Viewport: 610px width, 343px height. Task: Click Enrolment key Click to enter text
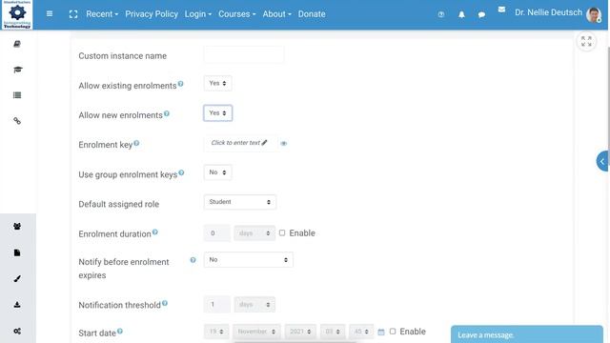tap(239, 143)
